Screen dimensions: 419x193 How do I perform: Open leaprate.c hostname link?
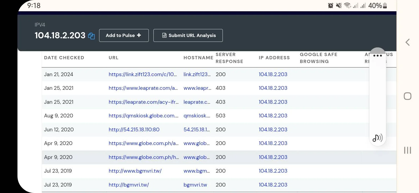pos(197,102)
